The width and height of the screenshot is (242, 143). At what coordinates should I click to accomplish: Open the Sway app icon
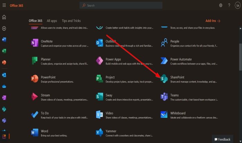tap(100, 96)
